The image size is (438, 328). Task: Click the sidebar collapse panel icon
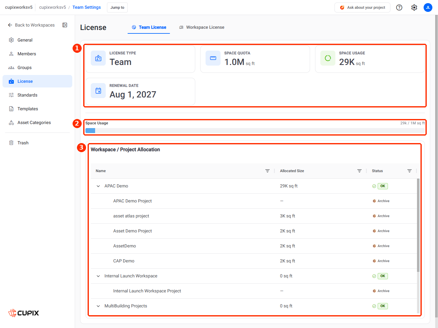65,25
